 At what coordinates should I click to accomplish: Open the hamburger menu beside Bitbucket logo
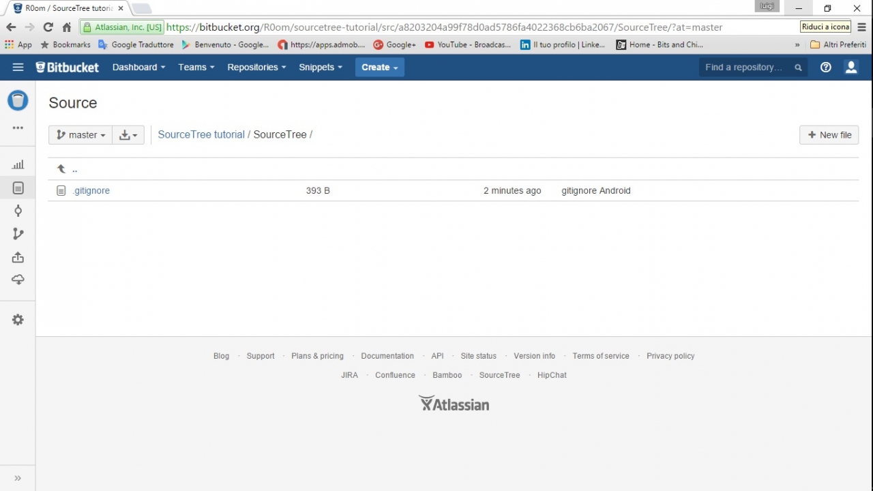coord(18,67)
